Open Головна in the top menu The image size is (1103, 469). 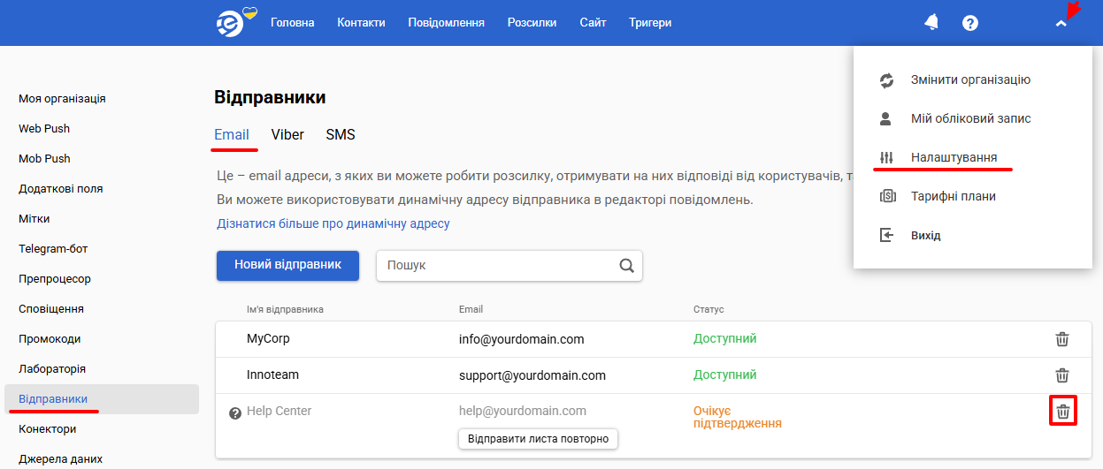coord(292,23)
